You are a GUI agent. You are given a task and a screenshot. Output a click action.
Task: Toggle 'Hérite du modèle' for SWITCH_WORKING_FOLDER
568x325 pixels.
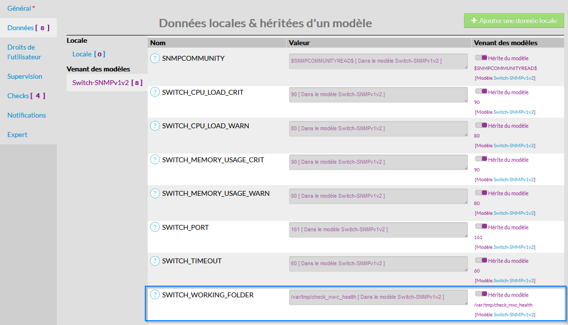click(x=481, y=294)
